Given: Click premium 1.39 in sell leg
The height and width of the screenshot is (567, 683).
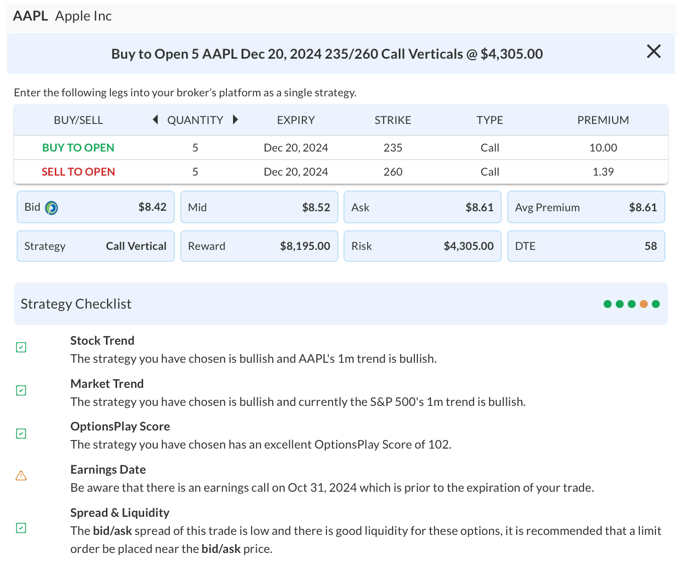Looking at the screenshot, I should (x=603, y=172).
